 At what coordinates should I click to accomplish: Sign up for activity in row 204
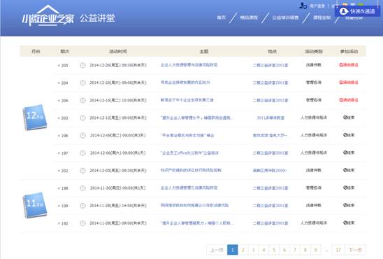349,83
